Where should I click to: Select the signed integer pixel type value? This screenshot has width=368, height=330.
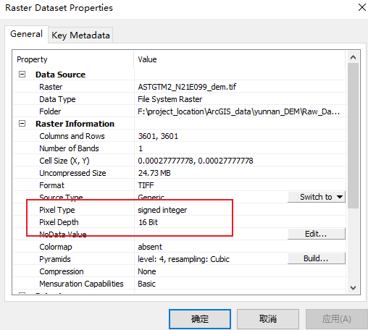[162, 210]
